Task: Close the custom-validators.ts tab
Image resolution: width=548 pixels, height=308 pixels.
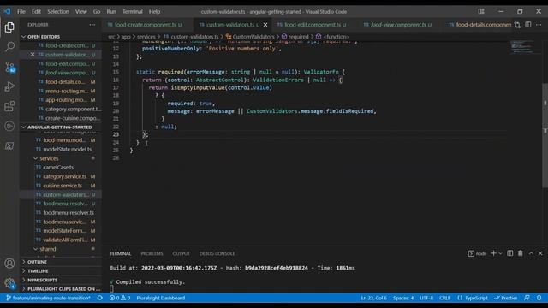Action: coord(265,25)
